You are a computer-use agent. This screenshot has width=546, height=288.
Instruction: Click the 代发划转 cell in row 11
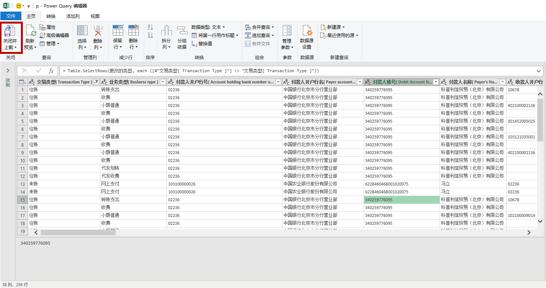(133, 168)
